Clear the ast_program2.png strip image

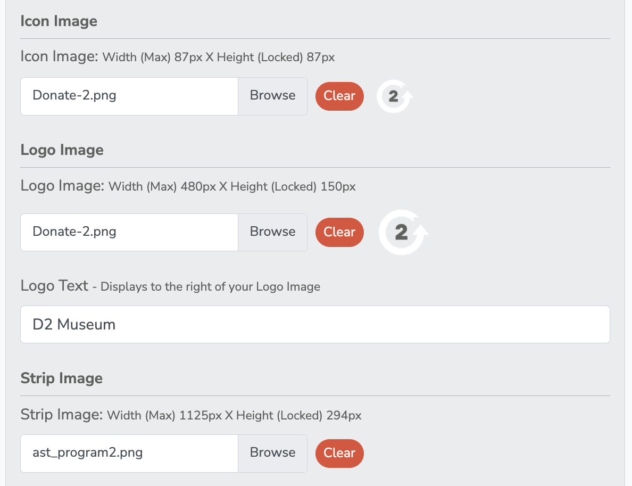339,454
